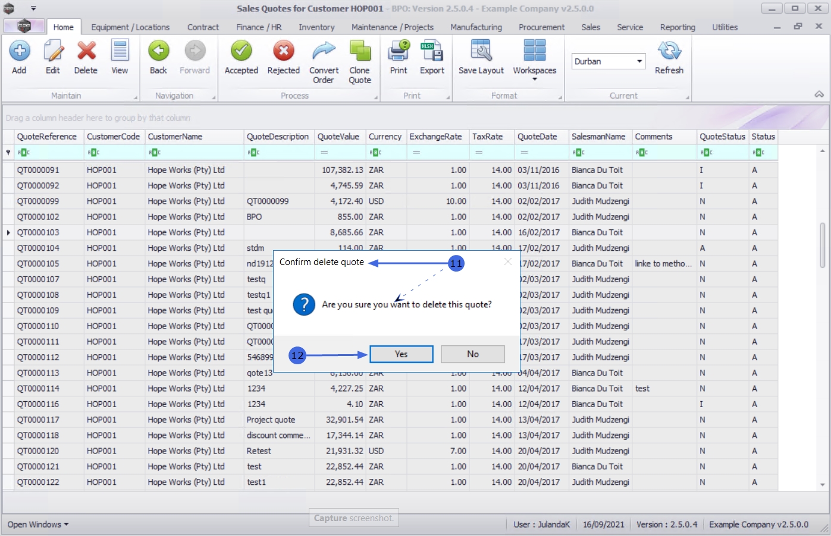831x536 pixels.
Task: Click the red Delete icon
Action: [x=86, y=51]
